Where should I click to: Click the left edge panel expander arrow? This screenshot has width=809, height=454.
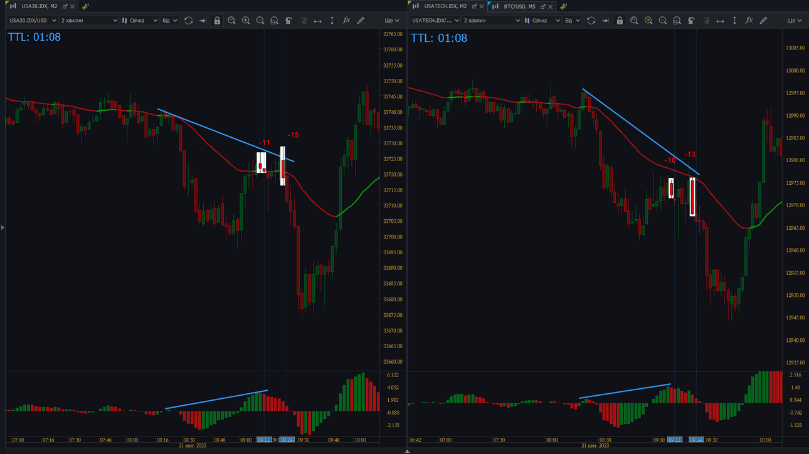point(3,227)
